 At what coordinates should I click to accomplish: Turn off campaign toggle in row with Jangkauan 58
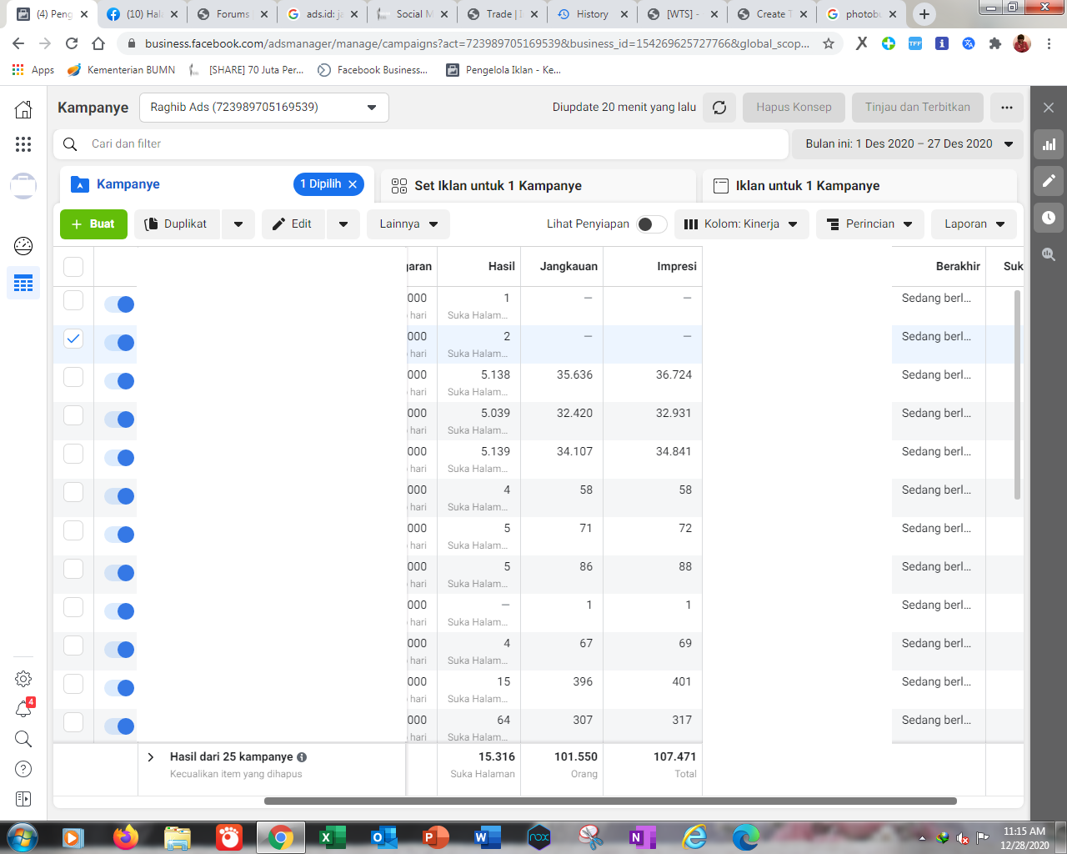tap(119, 496)
